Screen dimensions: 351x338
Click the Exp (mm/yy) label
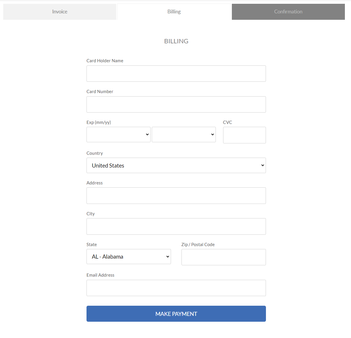click(x=99, y=122)
